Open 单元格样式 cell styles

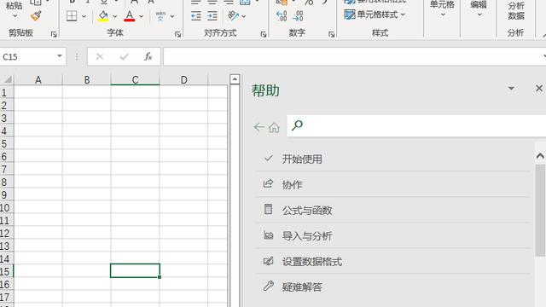pos(375,14)
